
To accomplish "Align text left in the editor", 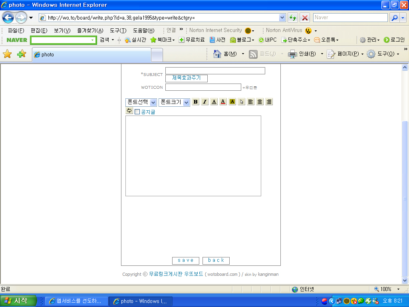I will (x=250, y=102).
